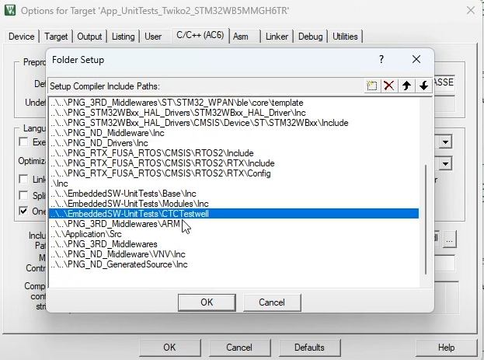The width and height of the screenshot is (484, 360).
Task: Switch to the Output tab
Action: [x=89, y=37]
